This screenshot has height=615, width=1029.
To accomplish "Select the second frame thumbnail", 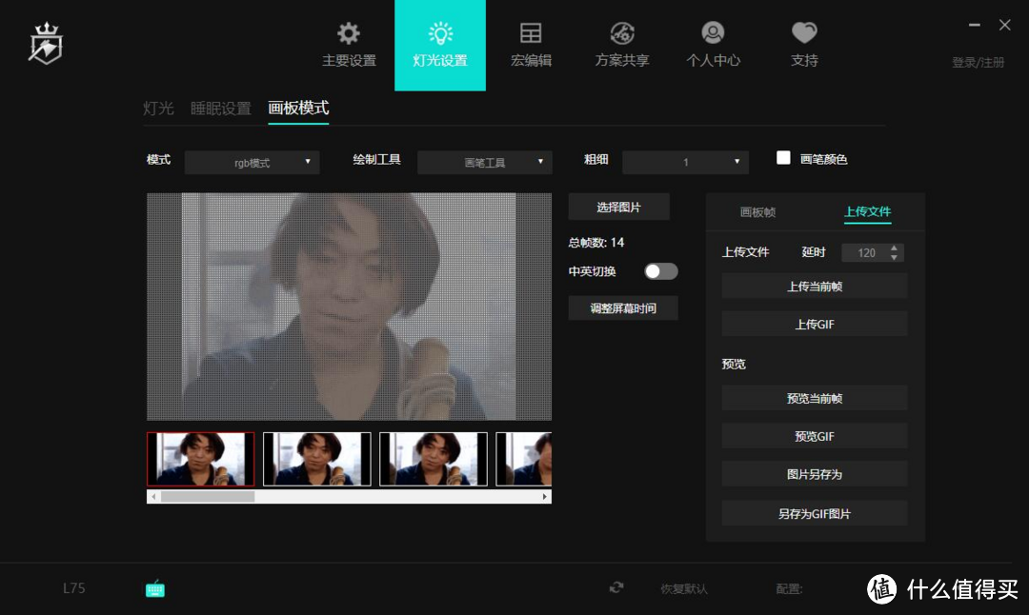I will pos(317,459).
